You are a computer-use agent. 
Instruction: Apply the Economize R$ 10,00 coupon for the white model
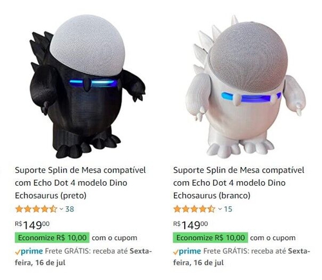pos(211,238)
